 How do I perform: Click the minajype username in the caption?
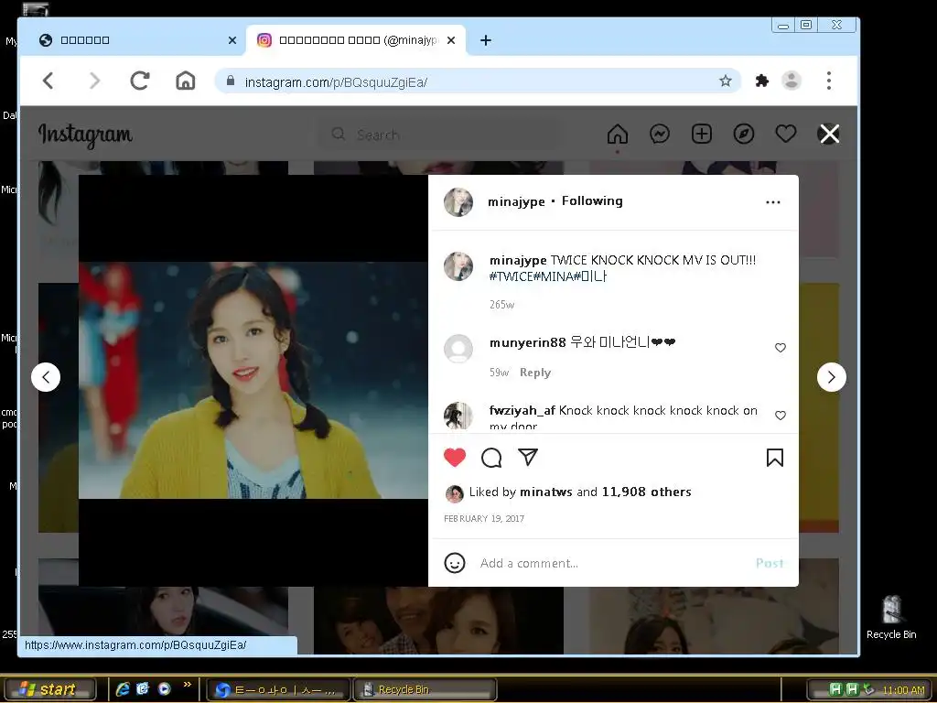pyautogui.click(x=518, y=261)
